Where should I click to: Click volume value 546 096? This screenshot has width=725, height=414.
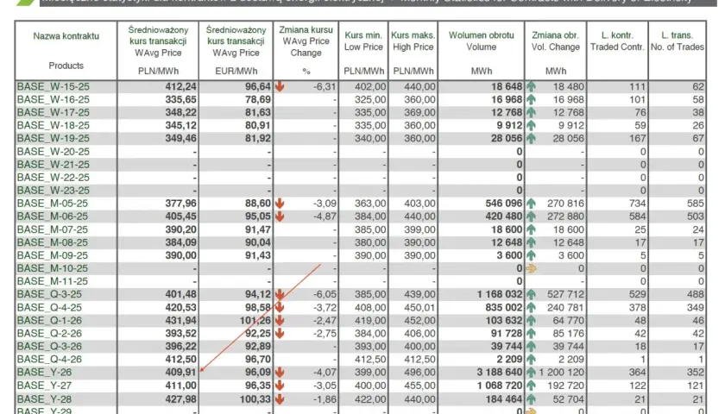pyautogui.click(x=502, y=204)
